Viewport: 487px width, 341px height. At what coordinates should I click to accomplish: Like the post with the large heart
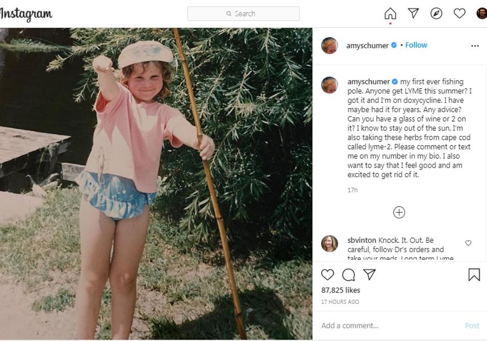click(327, 275)
